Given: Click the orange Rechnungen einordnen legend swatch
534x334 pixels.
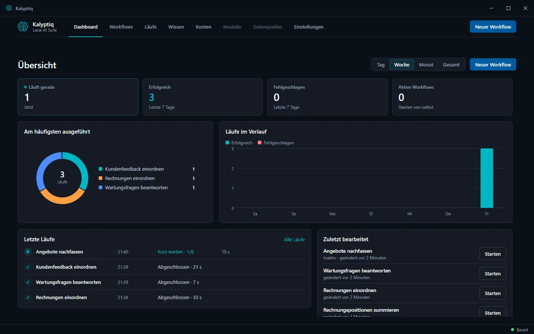Looking at the screenshot, I should click(x=100, y=178).
